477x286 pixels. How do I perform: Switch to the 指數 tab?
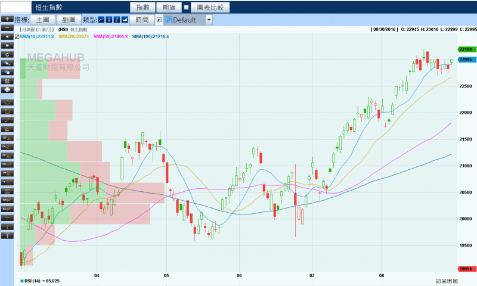(141, 7)
